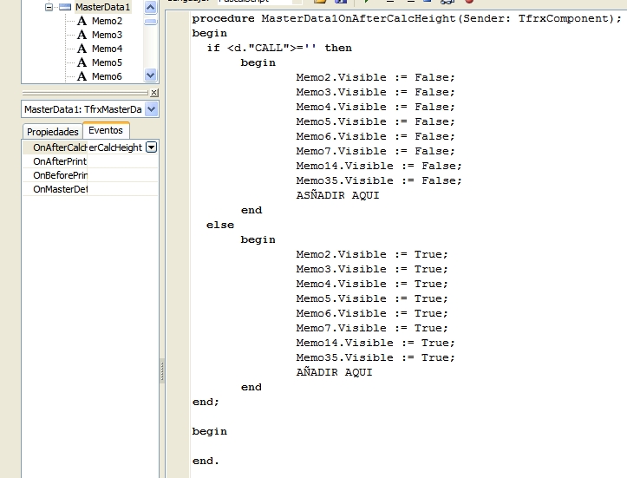Open the MasterData1 object selector dropdown
This screenshot has height=478, width=627.
(152, 109)
